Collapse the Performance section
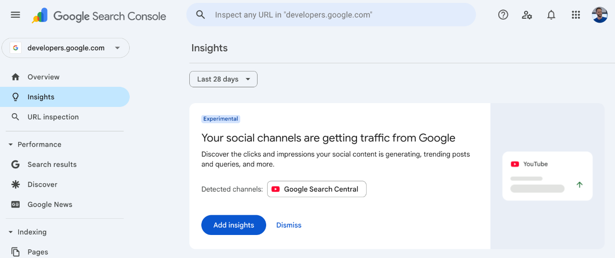Viewport: 615px width, 258px height. [11, 144]
